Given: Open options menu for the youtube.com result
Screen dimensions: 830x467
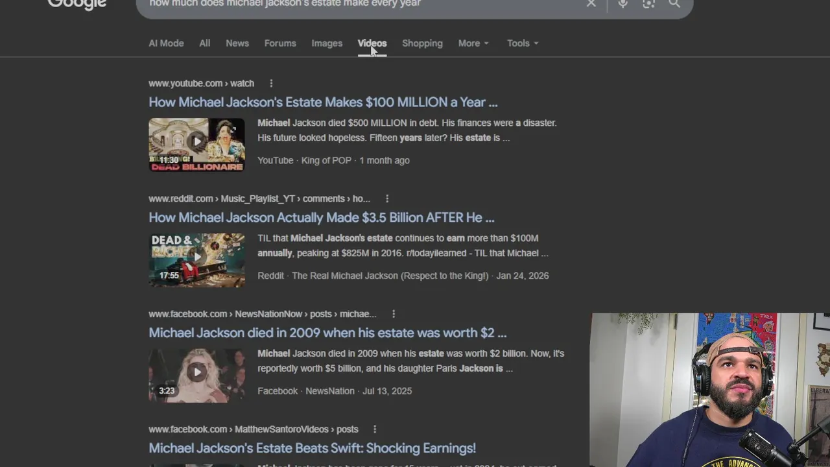Looking at the screenshot, I should tap(271, 83).
